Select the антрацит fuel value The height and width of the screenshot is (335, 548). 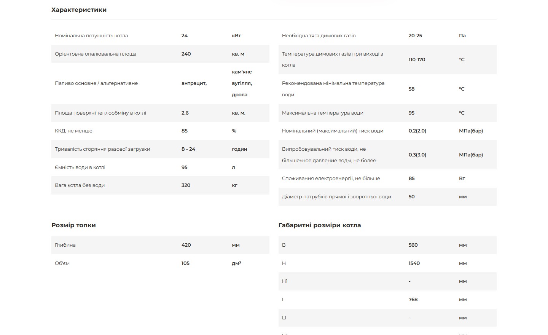[194, 83]
